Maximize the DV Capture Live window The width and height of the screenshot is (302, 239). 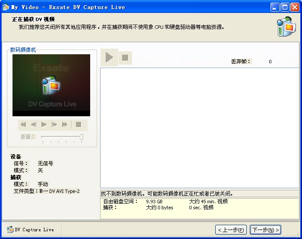click(285, 7)
